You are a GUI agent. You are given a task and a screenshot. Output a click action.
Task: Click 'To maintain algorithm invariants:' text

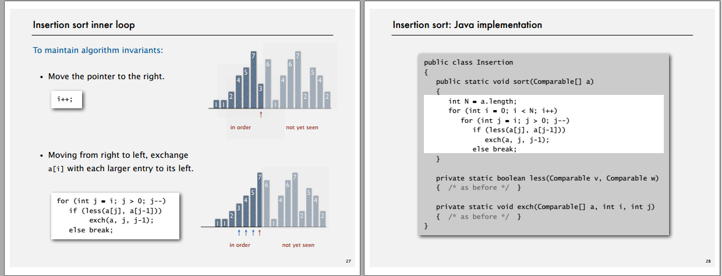click(x=98, y=50)
